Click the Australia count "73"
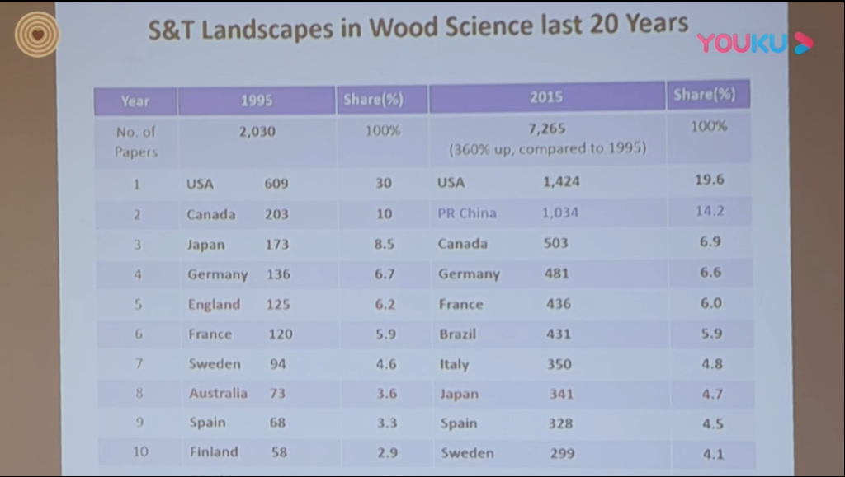Screen dimensions: 845x477 click(278, 393)
